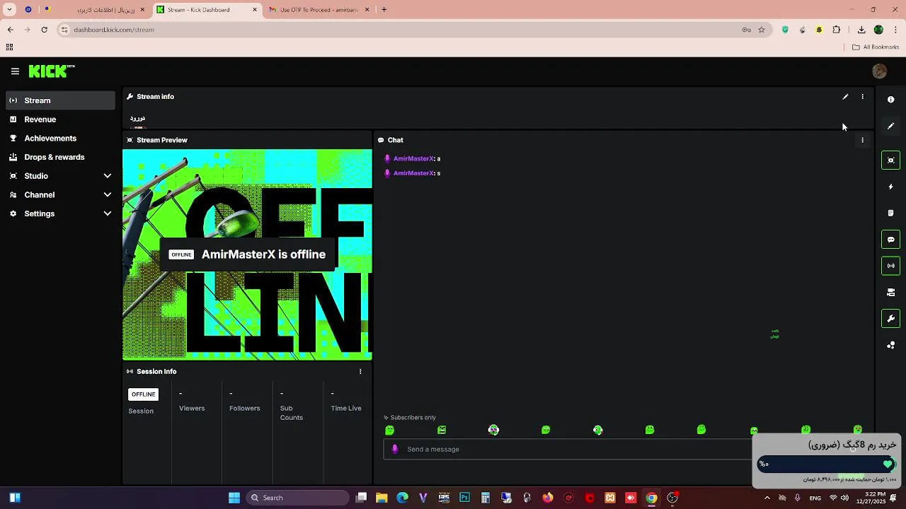This screenshot has height=509, width=906.
Task: Click the heart icon on the goal bar
Action: [x=888, y=464]
